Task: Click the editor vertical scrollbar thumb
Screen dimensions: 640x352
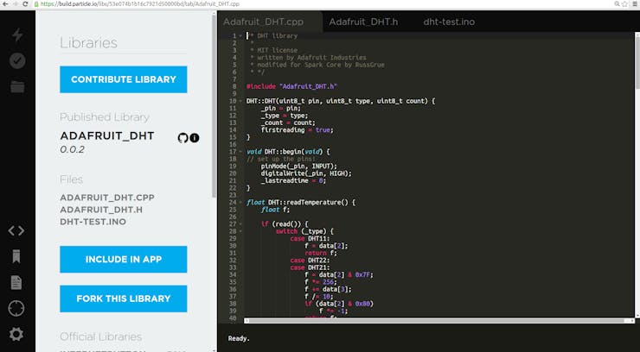Action: pos(637,61)
